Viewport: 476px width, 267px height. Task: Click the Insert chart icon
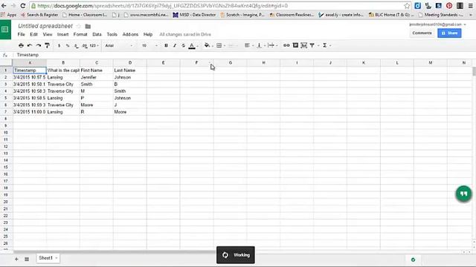303,45
